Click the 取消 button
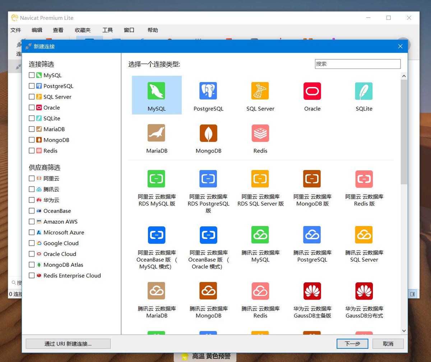431x362 pixels. [388, 344]
